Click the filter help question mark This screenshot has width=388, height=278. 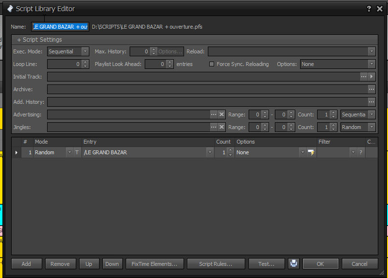pos(360,152)
